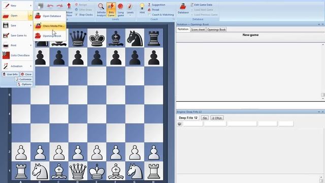
Task: Choose Chess Media File from submenu
Action: [50, 26]
